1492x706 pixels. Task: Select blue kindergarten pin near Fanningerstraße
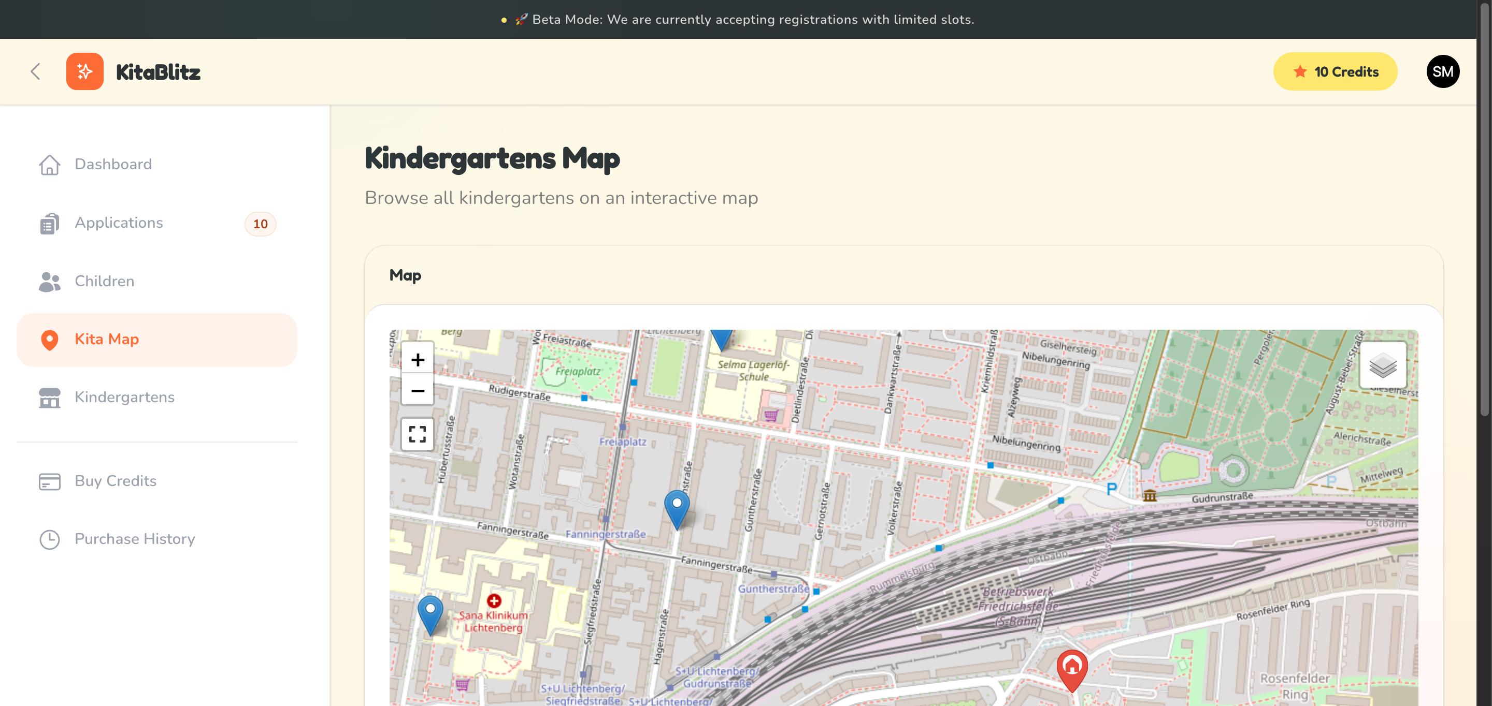pyautogui.click(x=676, y=506)
